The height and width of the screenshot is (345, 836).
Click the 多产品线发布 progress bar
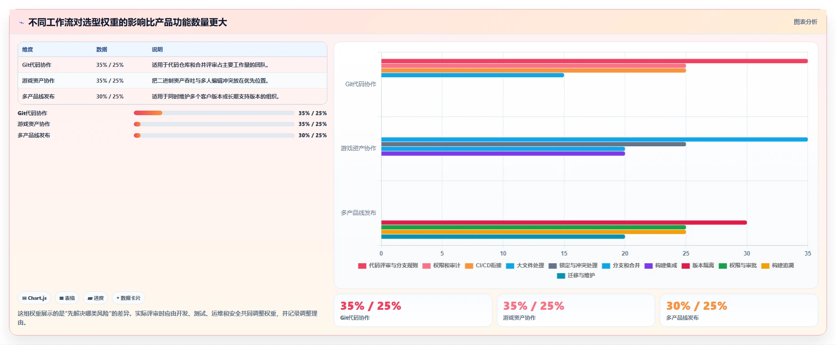214,135
